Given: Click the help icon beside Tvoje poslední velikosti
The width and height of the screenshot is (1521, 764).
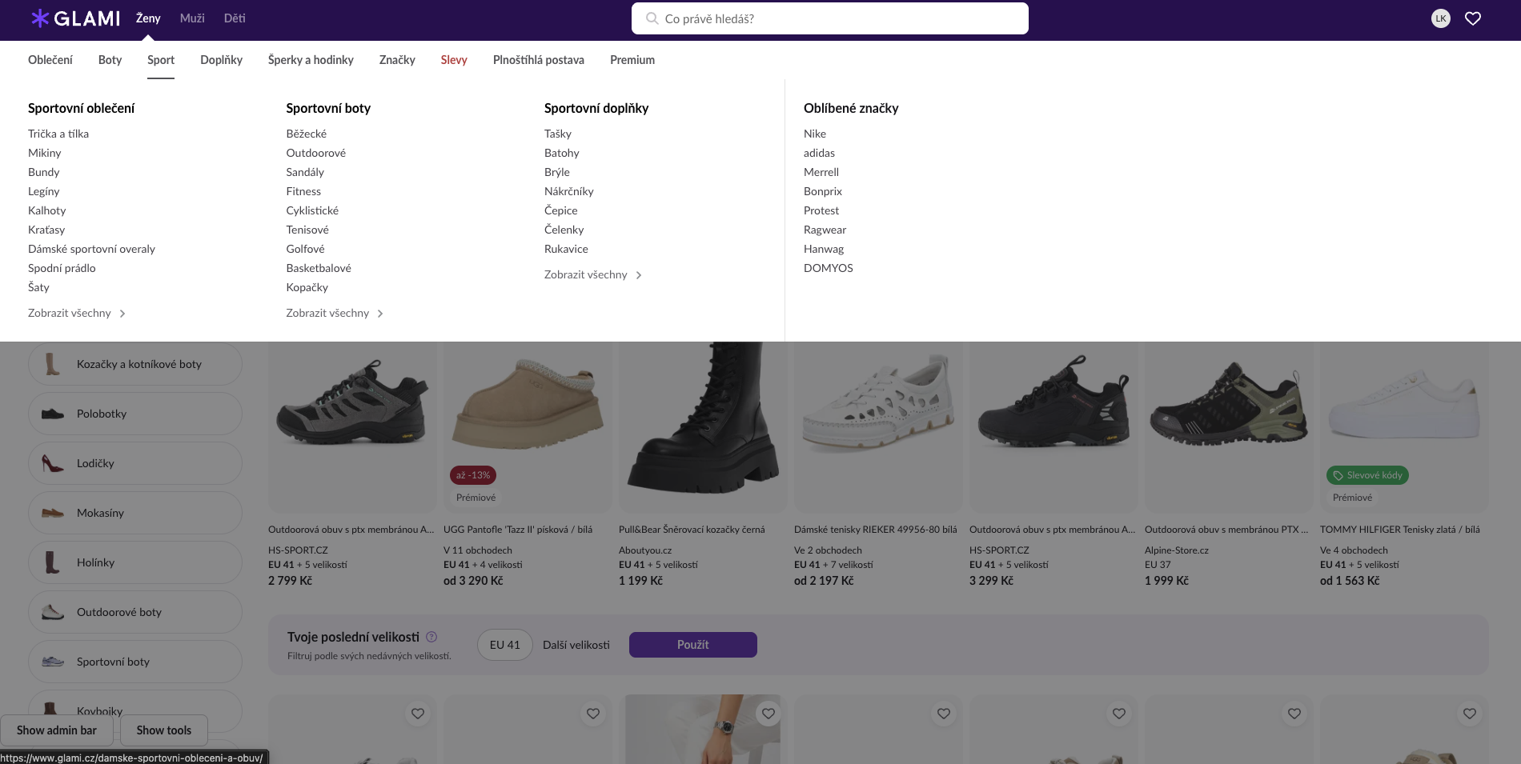Looking at the screenshot, I should tap(431, 637).
